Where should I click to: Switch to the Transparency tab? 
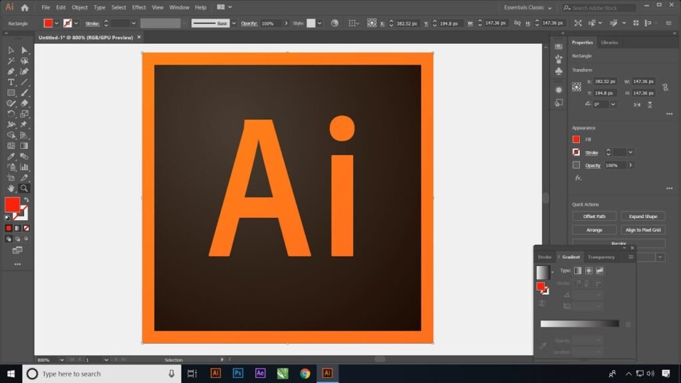[601, 257]
